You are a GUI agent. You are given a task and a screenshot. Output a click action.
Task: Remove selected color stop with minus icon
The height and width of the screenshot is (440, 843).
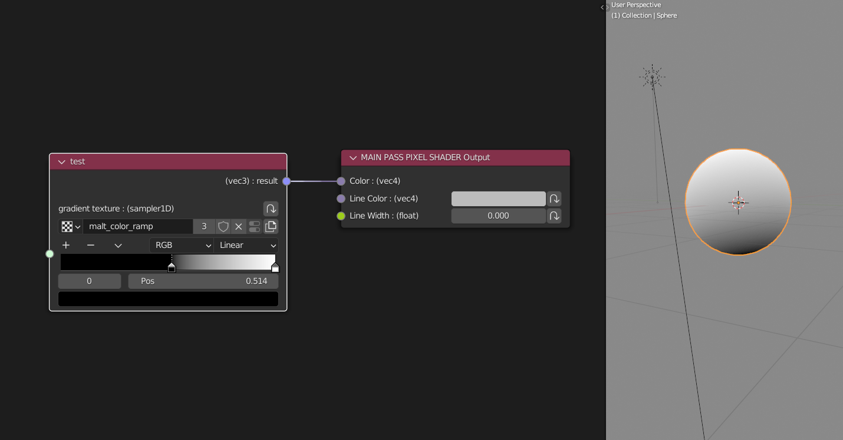pos(90,245)
